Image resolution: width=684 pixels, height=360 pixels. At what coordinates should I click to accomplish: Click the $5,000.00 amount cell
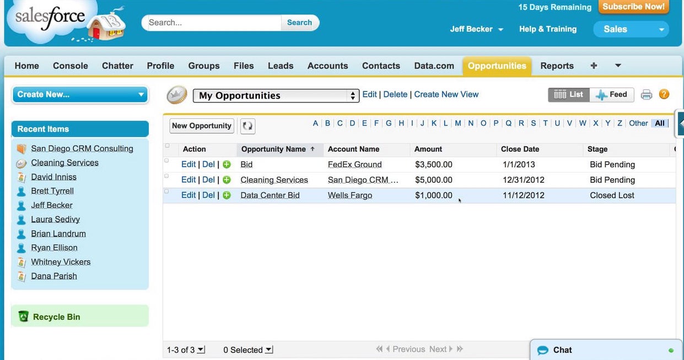point(434,180)
